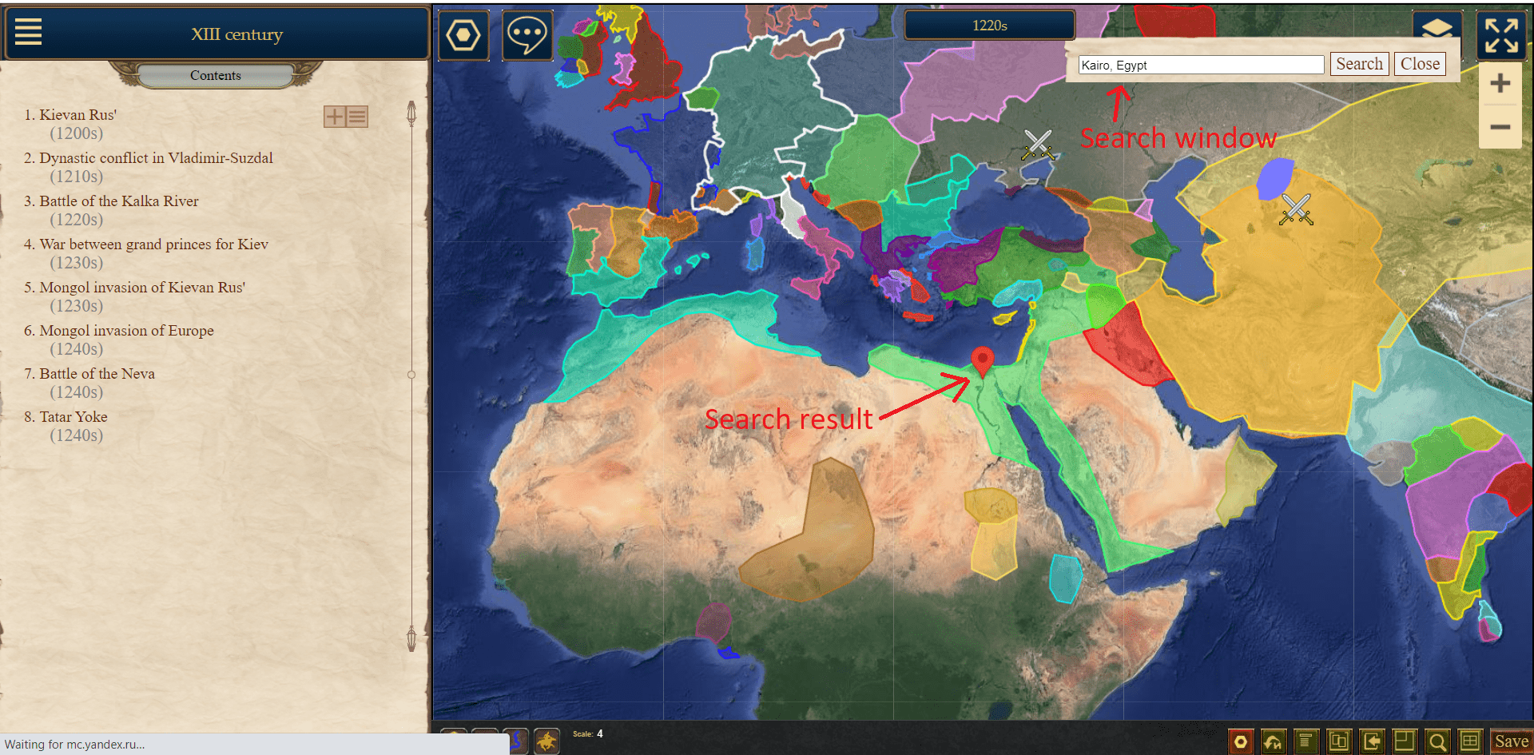Image resolution: width=1534 pixels, height=755 pixels.
Task: Open the speech bubble comments icon
Action: (x=527, y=35)
